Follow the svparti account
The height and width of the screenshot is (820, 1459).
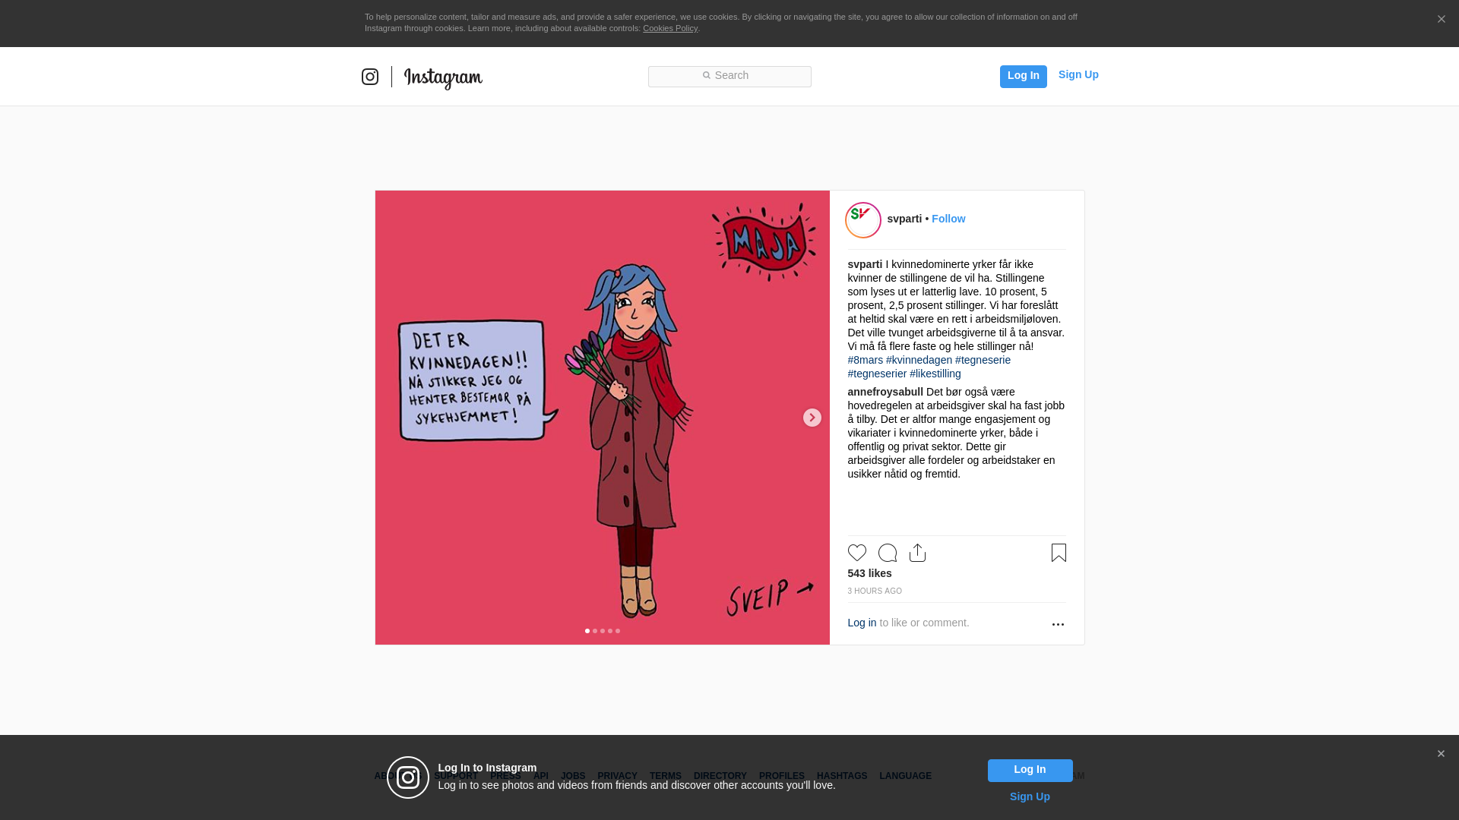[x=948, y=219]
